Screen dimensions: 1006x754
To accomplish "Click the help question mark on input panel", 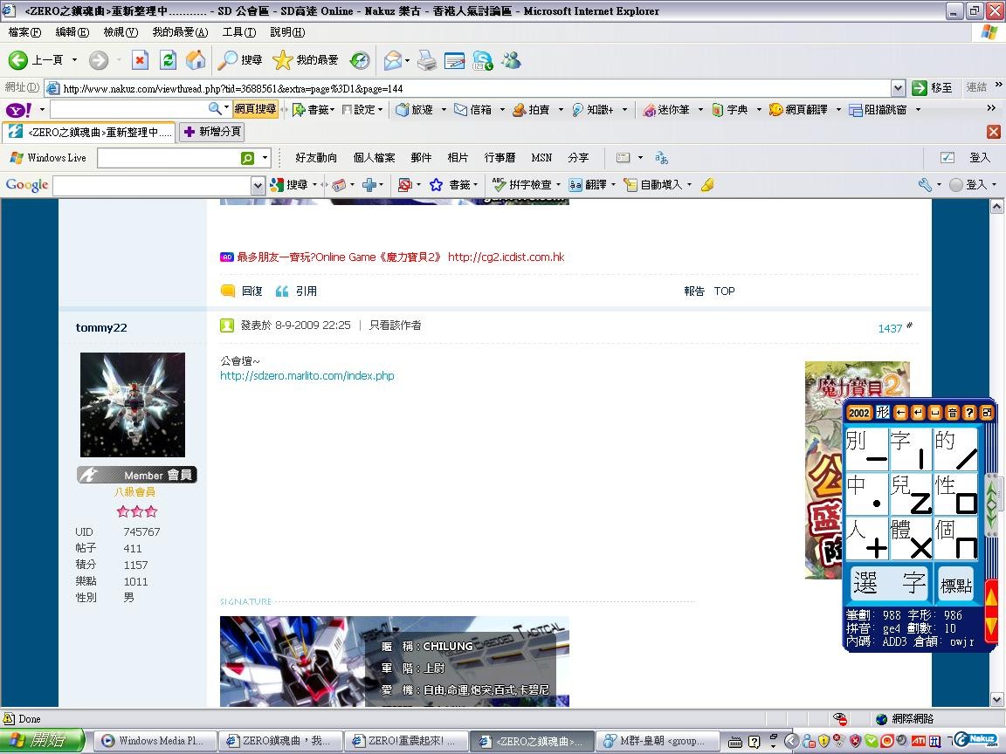I will point(969,413).
